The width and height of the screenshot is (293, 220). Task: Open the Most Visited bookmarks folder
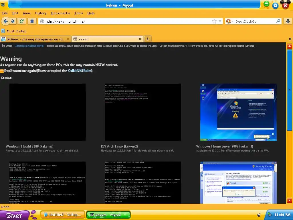pos(14,31)
